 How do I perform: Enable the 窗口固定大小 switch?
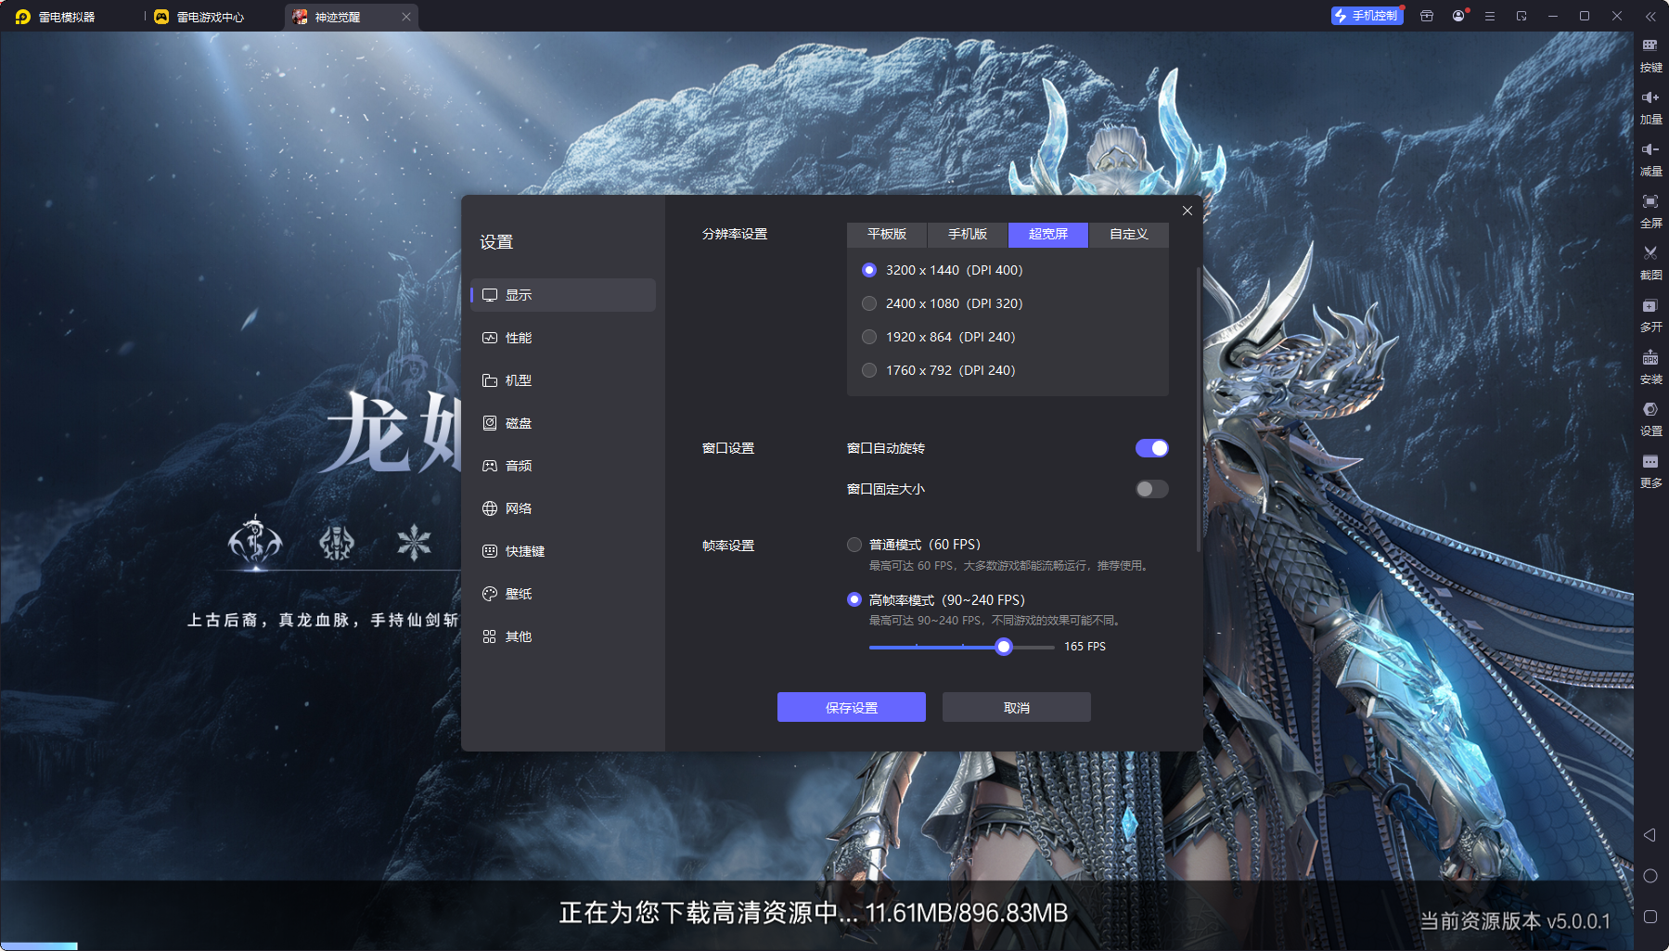click(x=1151, y=489)
